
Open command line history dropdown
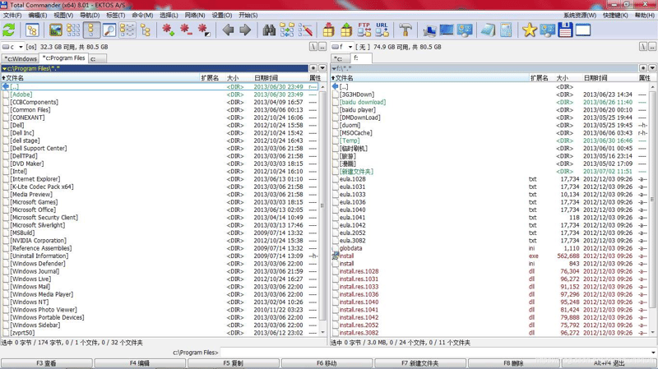pos(653,353)
